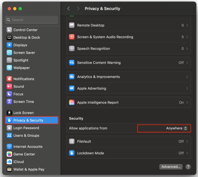This screenshot has height=177, width=198.
Task: Click the Analytics & Improvements chart icon
Action: point(72,77)
